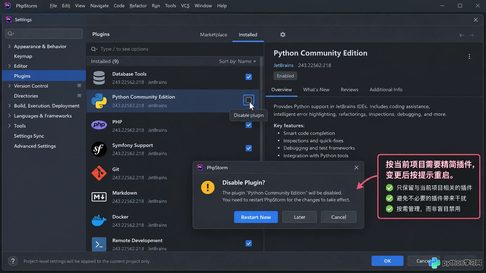The image size is (486, 273).
Task: Click the Python Community Edition plugin logo
Action: [x=99, y=101]
